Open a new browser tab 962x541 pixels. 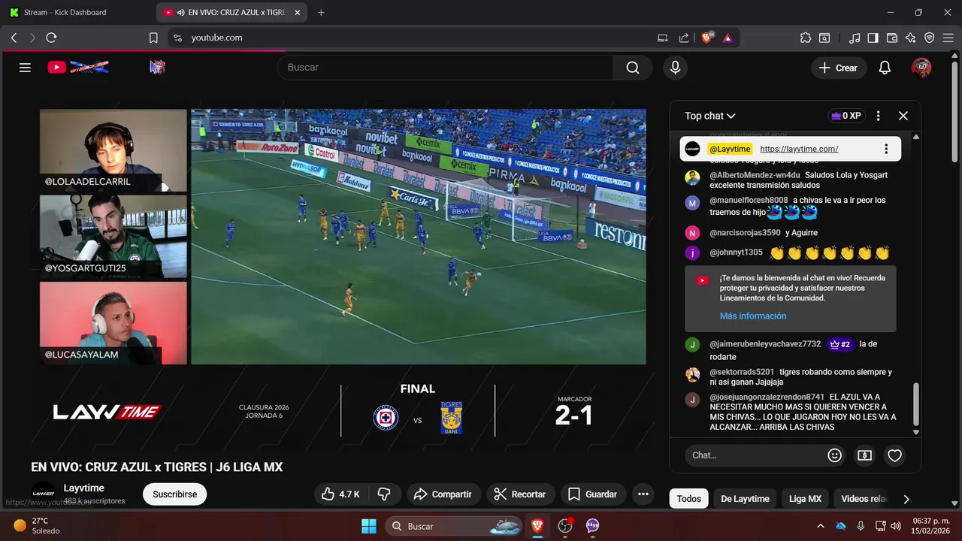pos(321,12)
